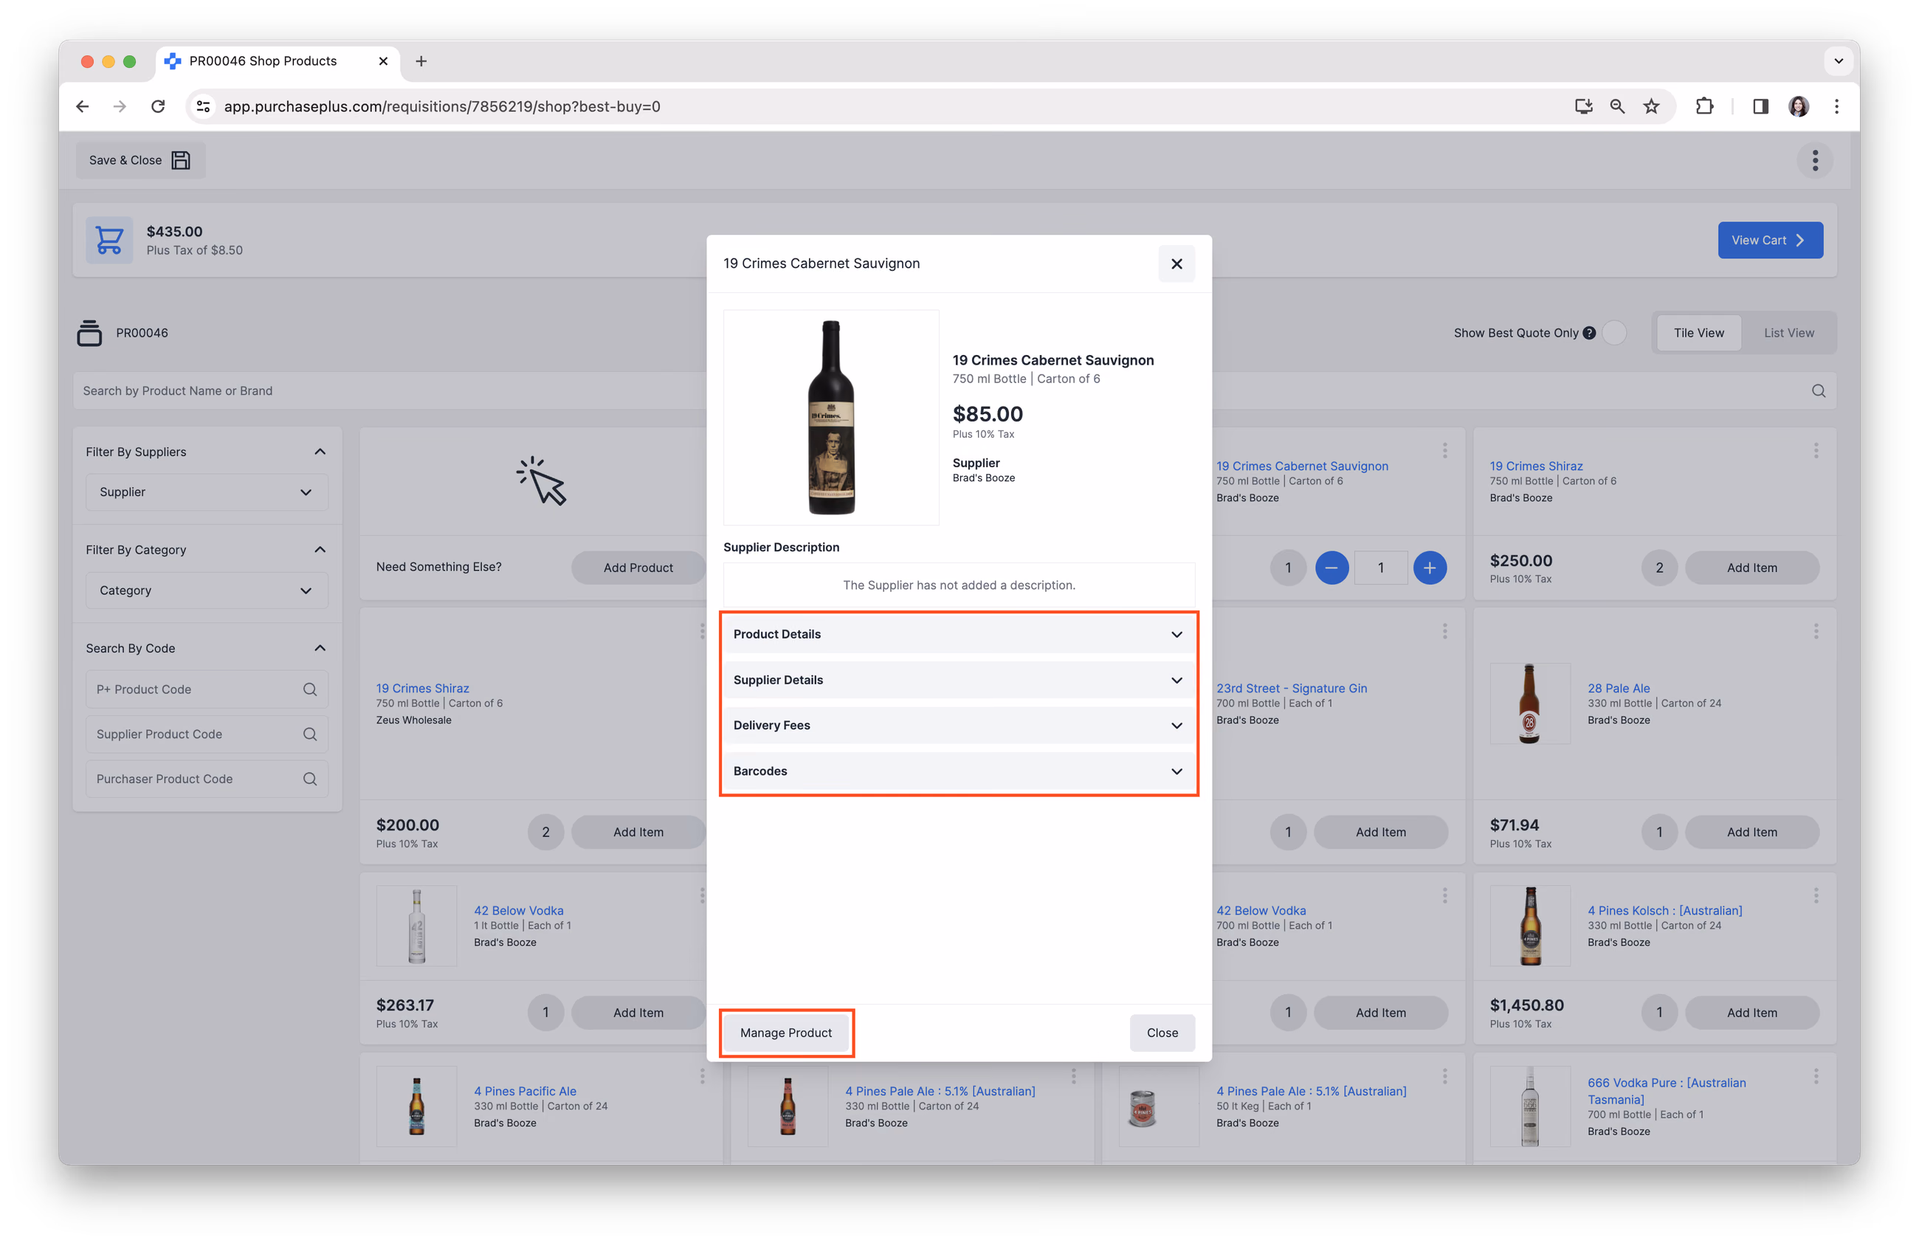
Task: Expand the Delivery Fees section
Action: (x=958, y=726)
